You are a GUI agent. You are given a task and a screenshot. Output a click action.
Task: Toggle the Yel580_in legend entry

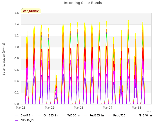click(71, 116)
